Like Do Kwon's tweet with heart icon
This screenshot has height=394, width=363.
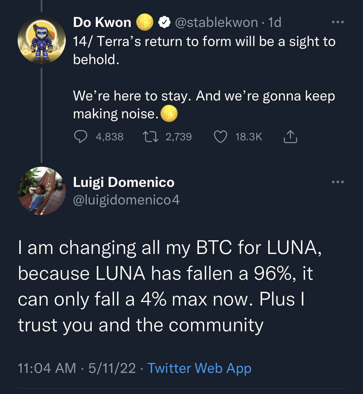pos(221,137)
